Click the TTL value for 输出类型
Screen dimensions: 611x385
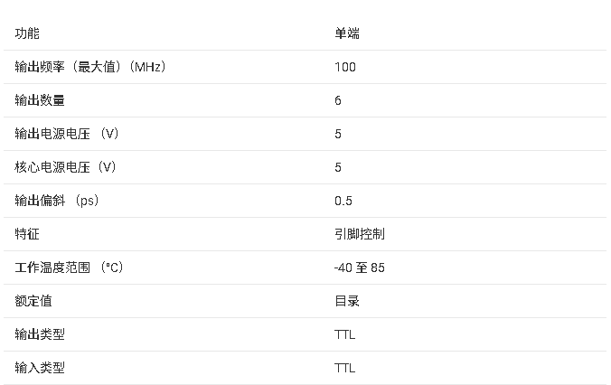(345, 334)
